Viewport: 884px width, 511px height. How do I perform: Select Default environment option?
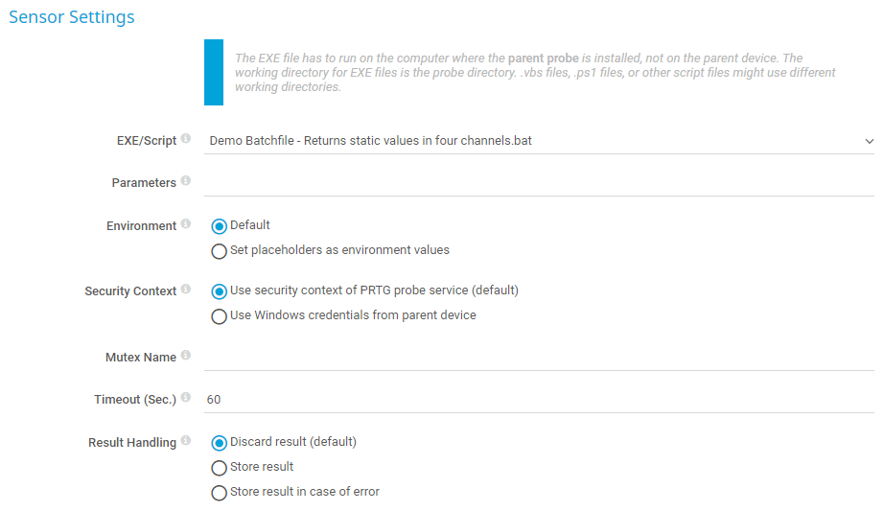220,226
